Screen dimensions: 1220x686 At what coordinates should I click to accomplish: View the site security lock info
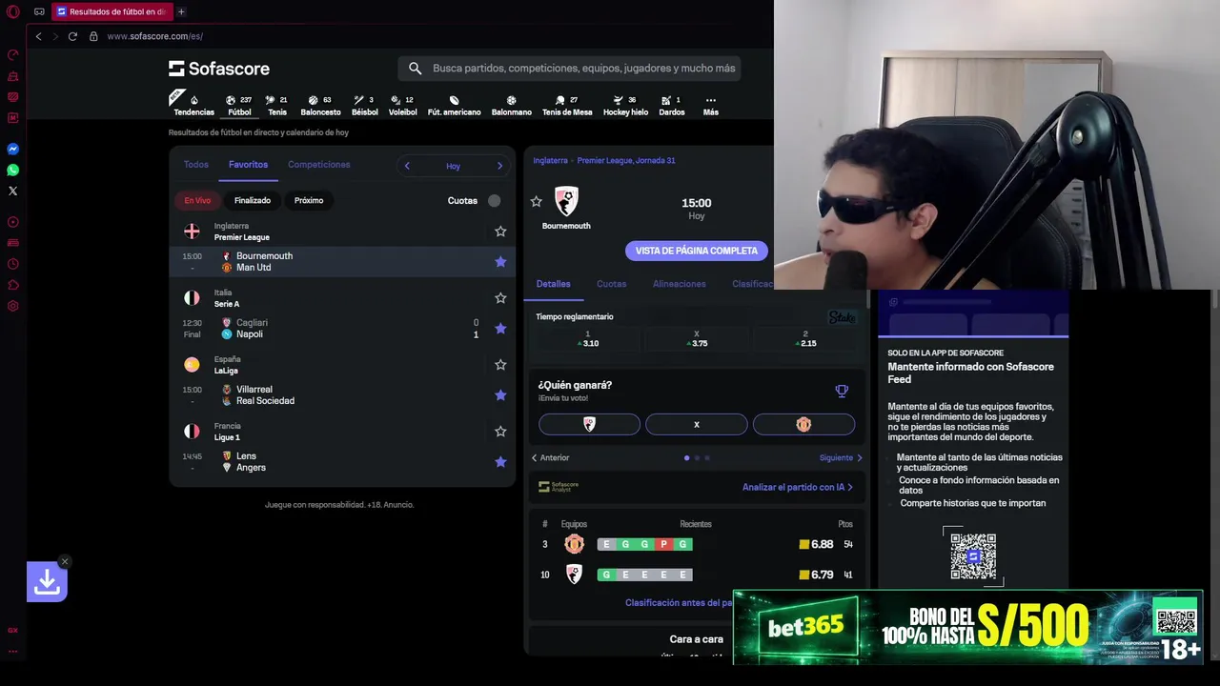click(93, 36)
